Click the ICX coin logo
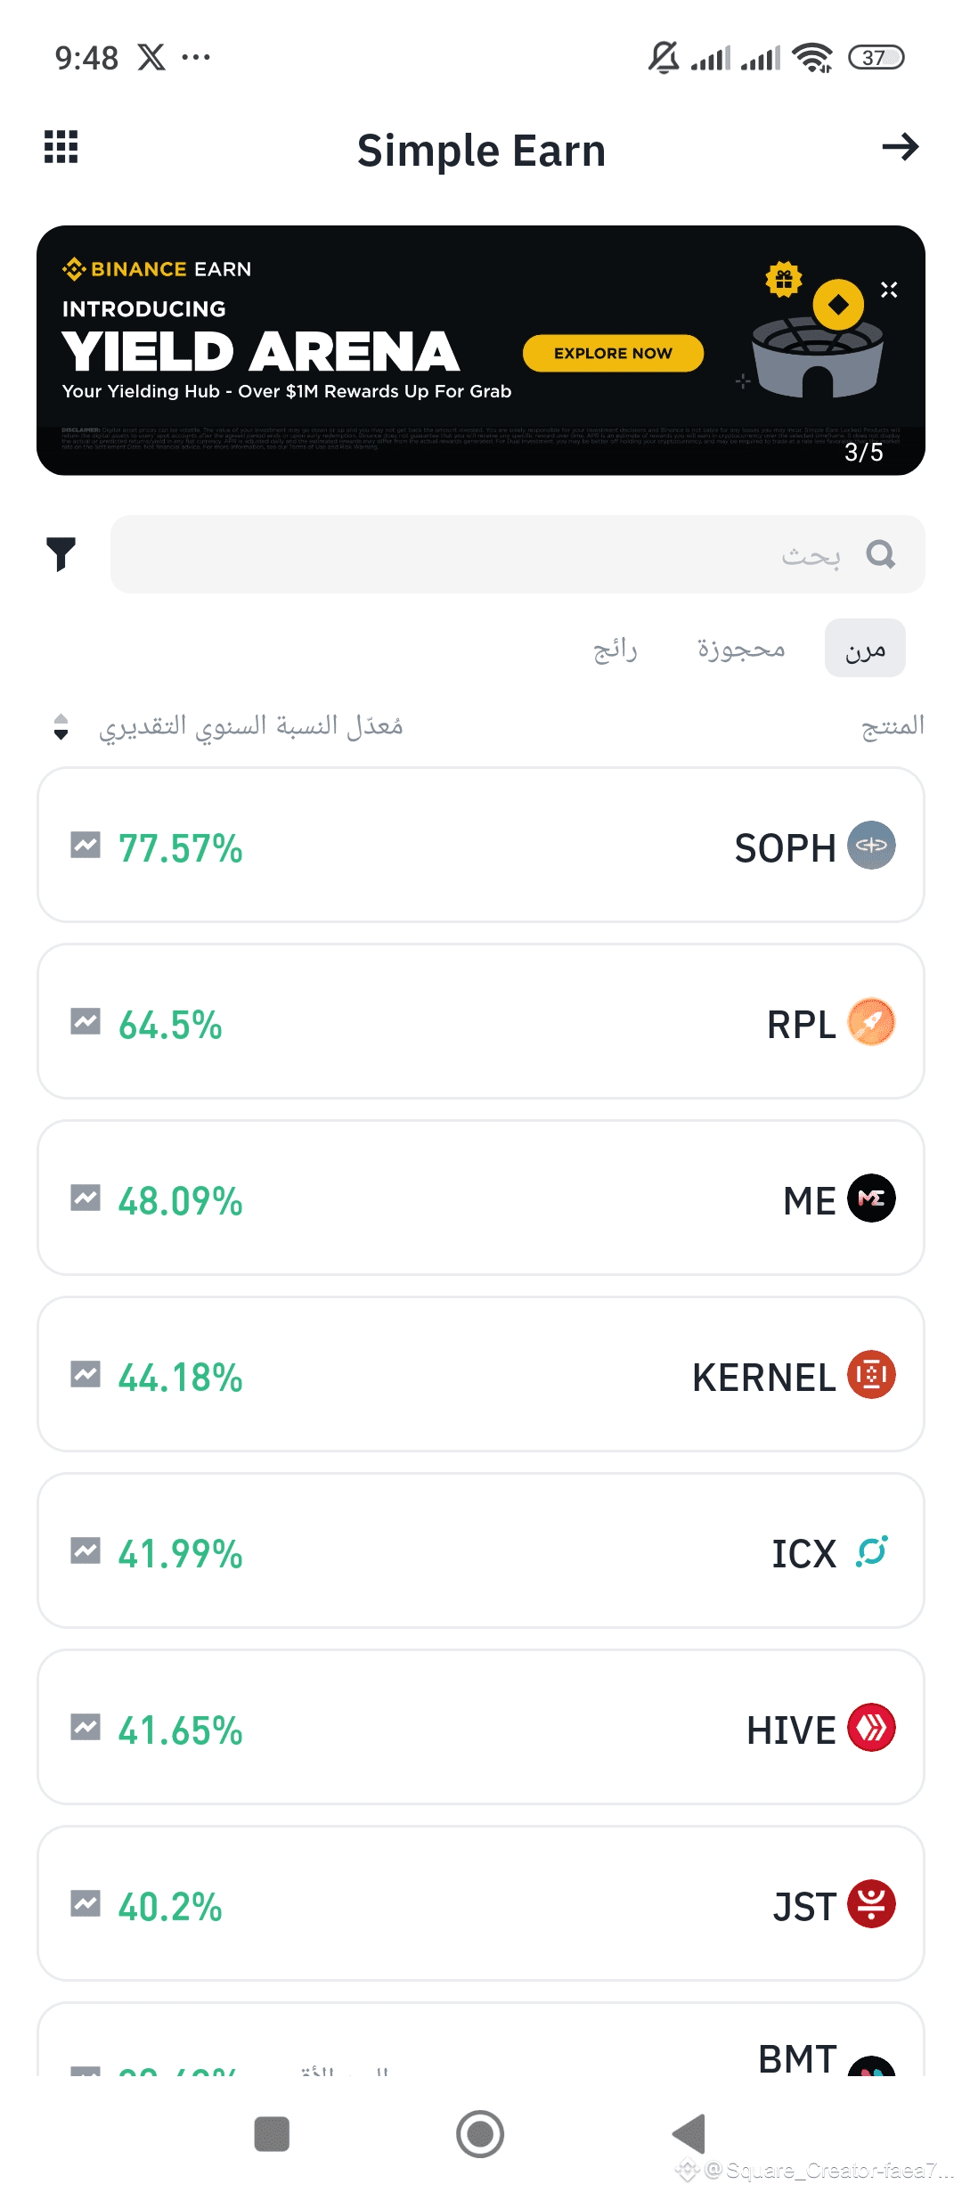The width and height of the screenshot is (962, 2192). pos(871,1551)
